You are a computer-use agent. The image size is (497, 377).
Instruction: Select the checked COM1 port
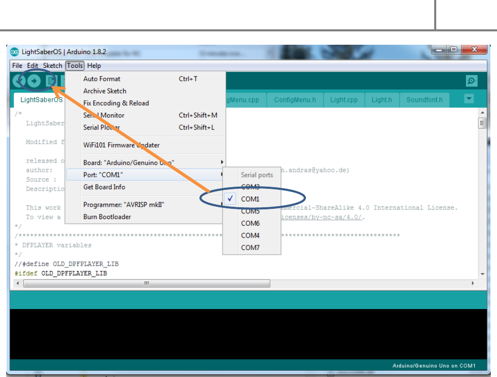(x=252, y=199)
